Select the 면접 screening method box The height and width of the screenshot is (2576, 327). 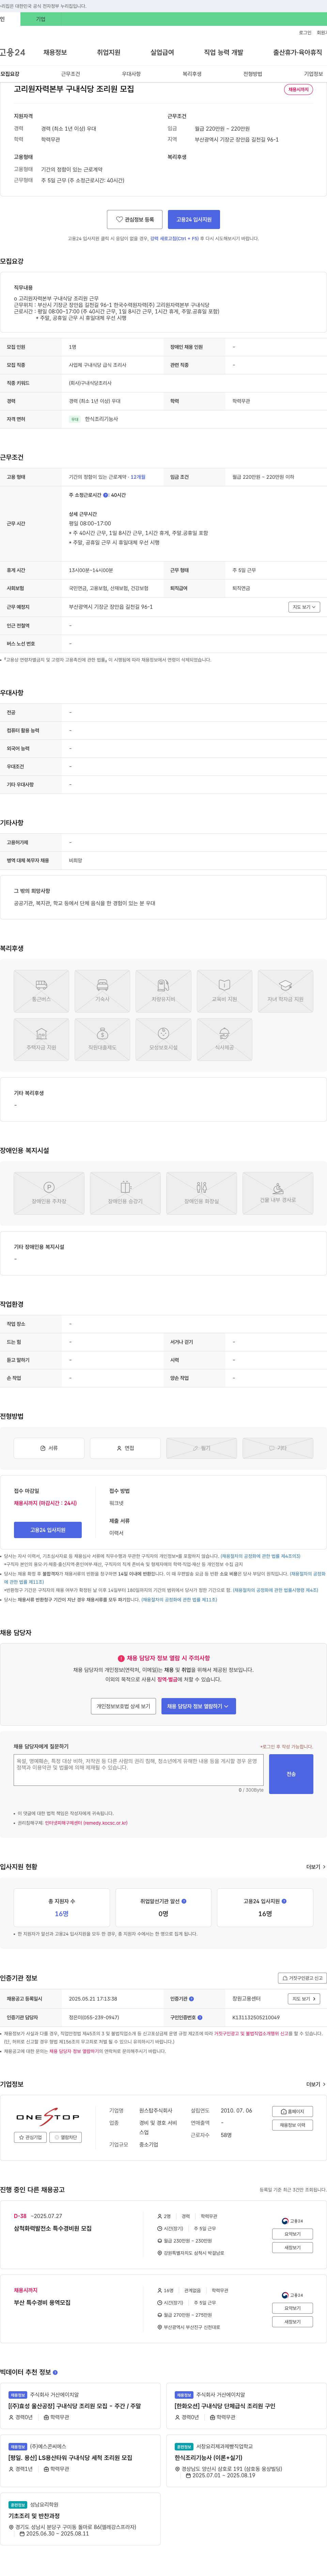point(125,1448)
